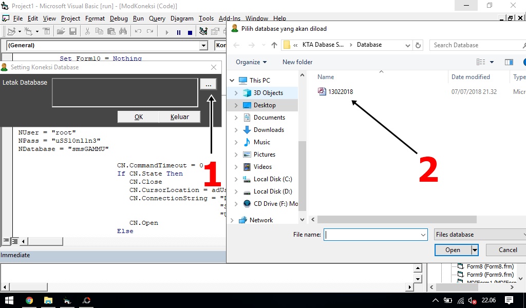Select Local Disk (C:) in navigation pane
This screenshot has height=308, width=526.
[273, 179]
